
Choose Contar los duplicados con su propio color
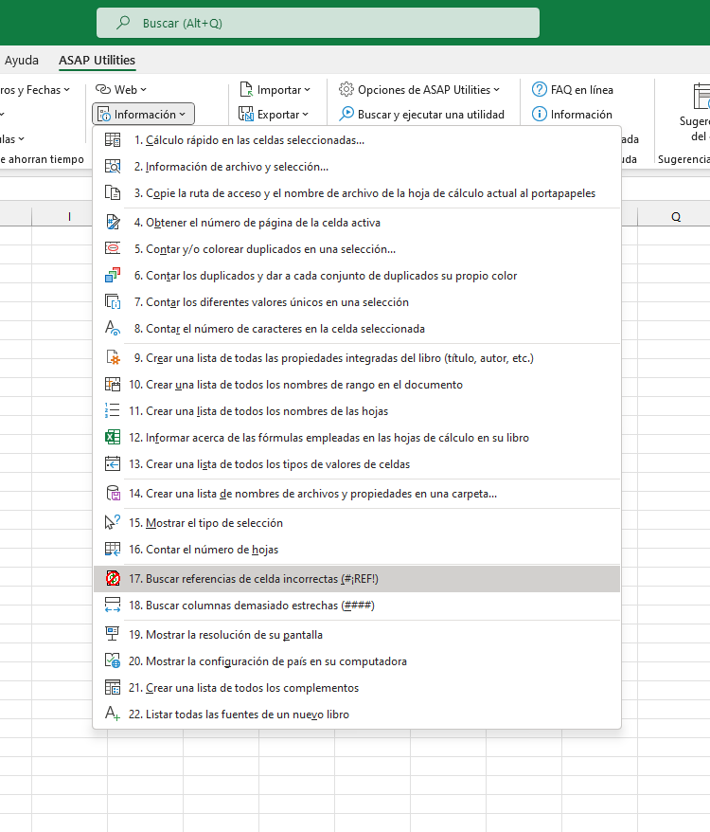click(x=357, y=276)
